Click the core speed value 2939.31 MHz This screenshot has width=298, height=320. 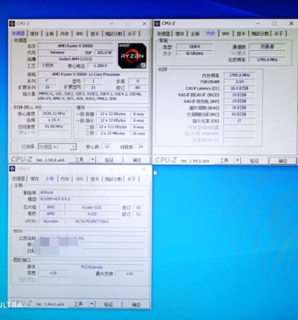pyautogui.click(x=54, y=113)
